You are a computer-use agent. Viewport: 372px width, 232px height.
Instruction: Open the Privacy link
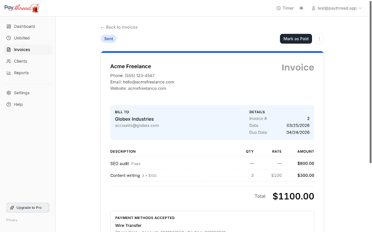pyautogui.click(x=12, y=220)
